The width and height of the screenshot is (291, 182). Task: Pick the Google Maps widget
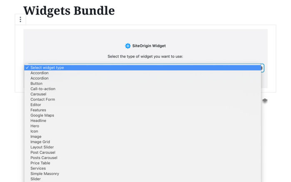click(x=42, y=115)
